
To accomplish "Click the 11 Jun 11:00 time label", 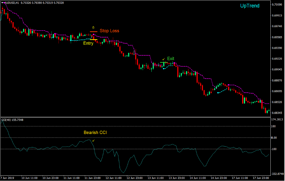I will (71, 178).
